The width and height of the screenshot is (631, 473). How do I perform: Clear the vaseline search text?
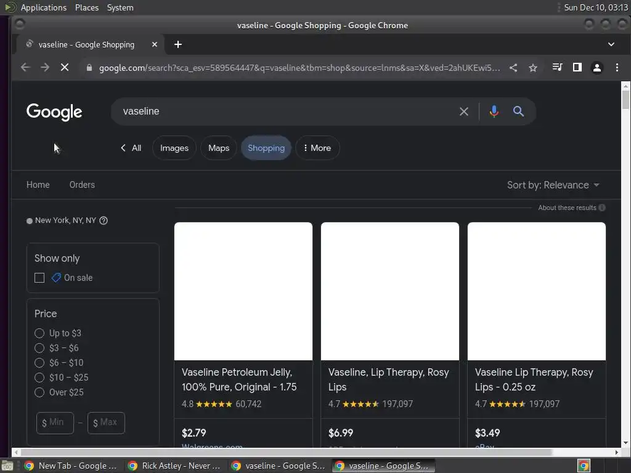pyautogui.click(x=463, y=111)
